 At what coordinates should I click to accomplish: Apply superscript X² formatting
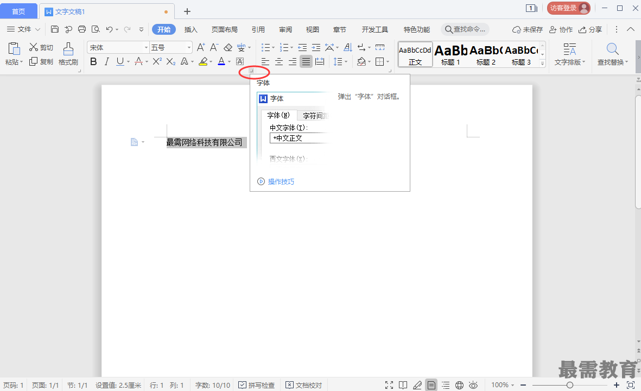157,61
